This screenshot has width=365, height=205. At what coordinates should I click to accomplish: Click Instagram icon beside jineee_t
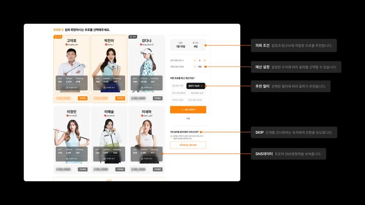106,44
